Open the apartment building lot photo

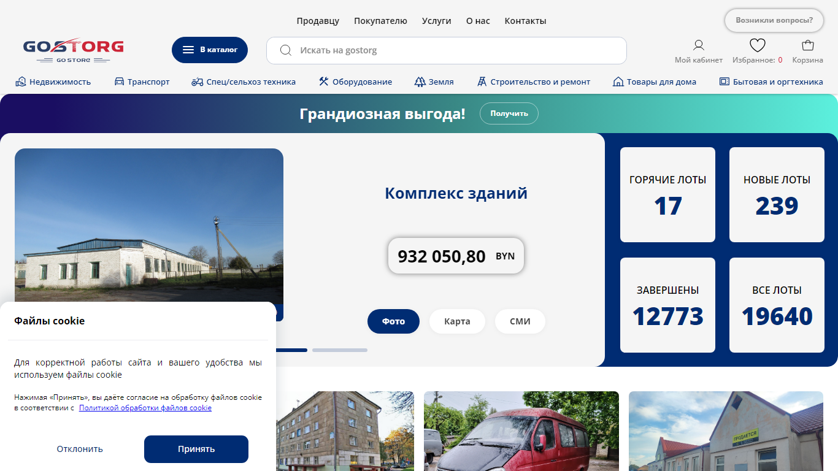tap(345, 431)
